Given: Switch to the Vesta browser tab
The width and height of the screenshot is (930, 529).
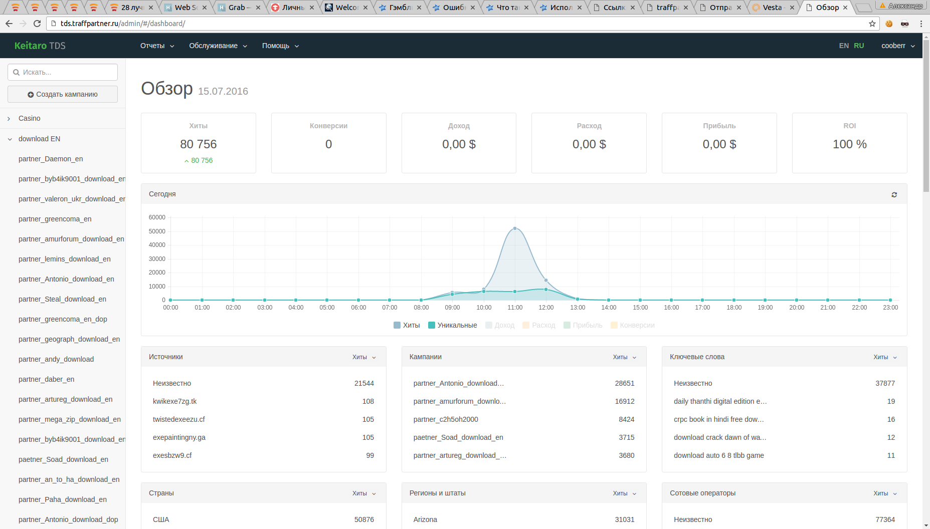Looking at the screenshot, I should point(772,8).
